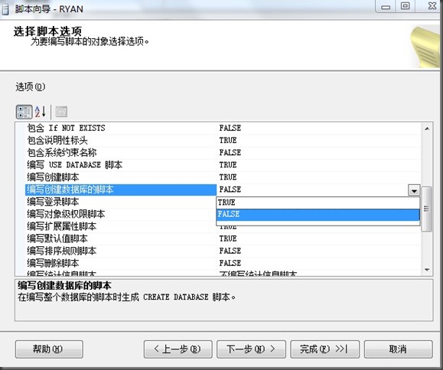Click FALSE value of 包含系统约束名称

coord(230,153)
